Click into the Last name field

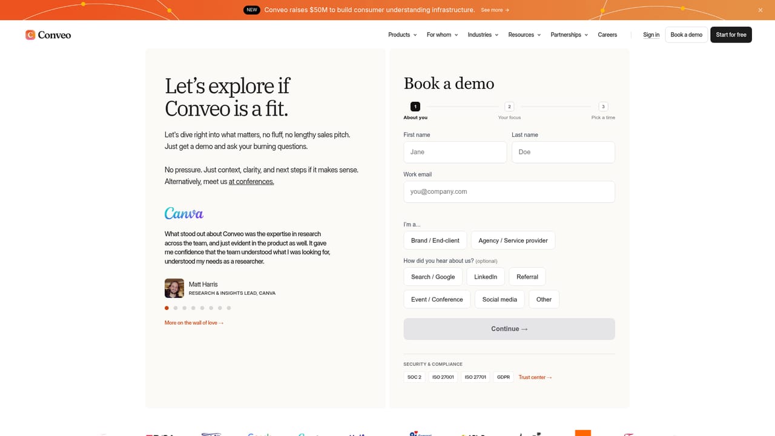563,152
